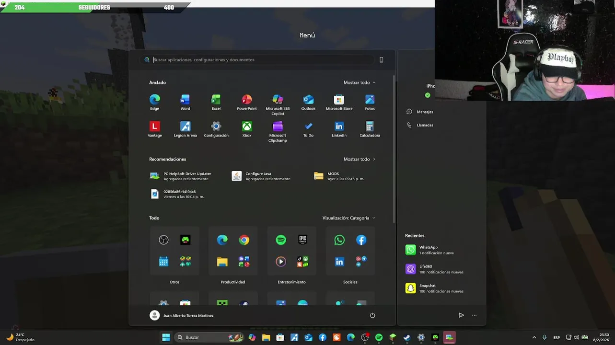
Task: Open the grouped apps tile in Productividad
Action: point(244,262)
